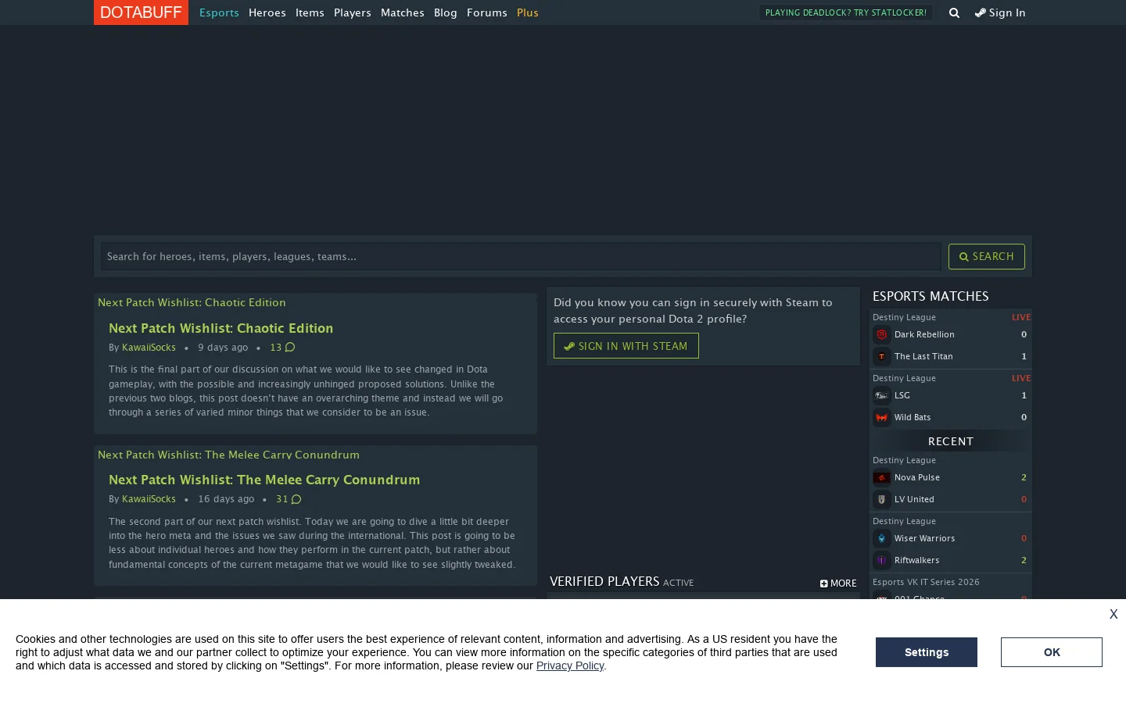
Task: Expand MORE verified players
Action: coord(838,583)
